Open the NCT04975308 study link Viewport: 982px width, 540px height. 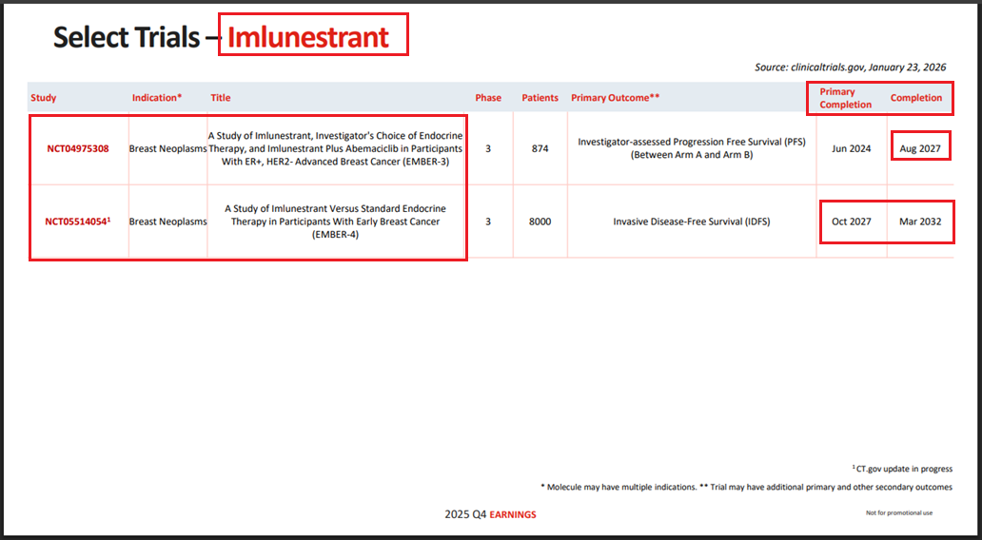click(x=77, y=148)
